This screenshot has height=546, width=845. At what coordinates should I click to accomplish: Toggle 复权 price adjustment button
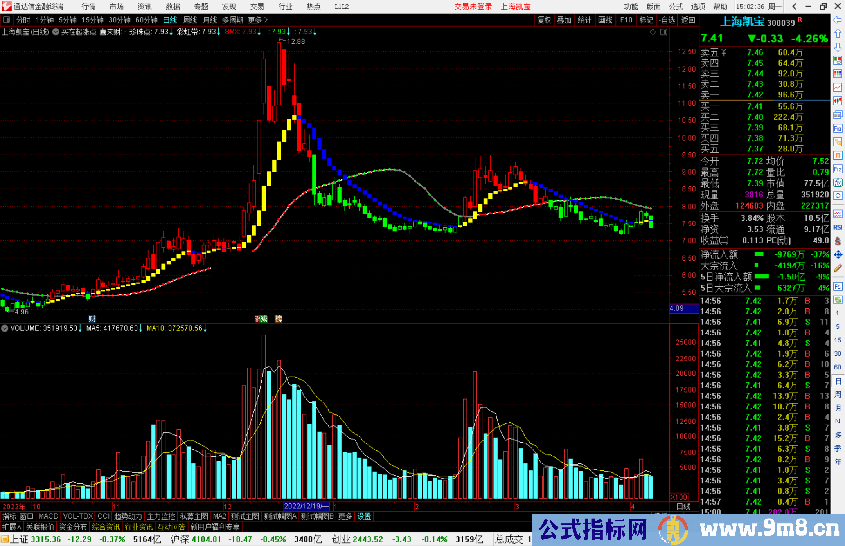[544, 20]
